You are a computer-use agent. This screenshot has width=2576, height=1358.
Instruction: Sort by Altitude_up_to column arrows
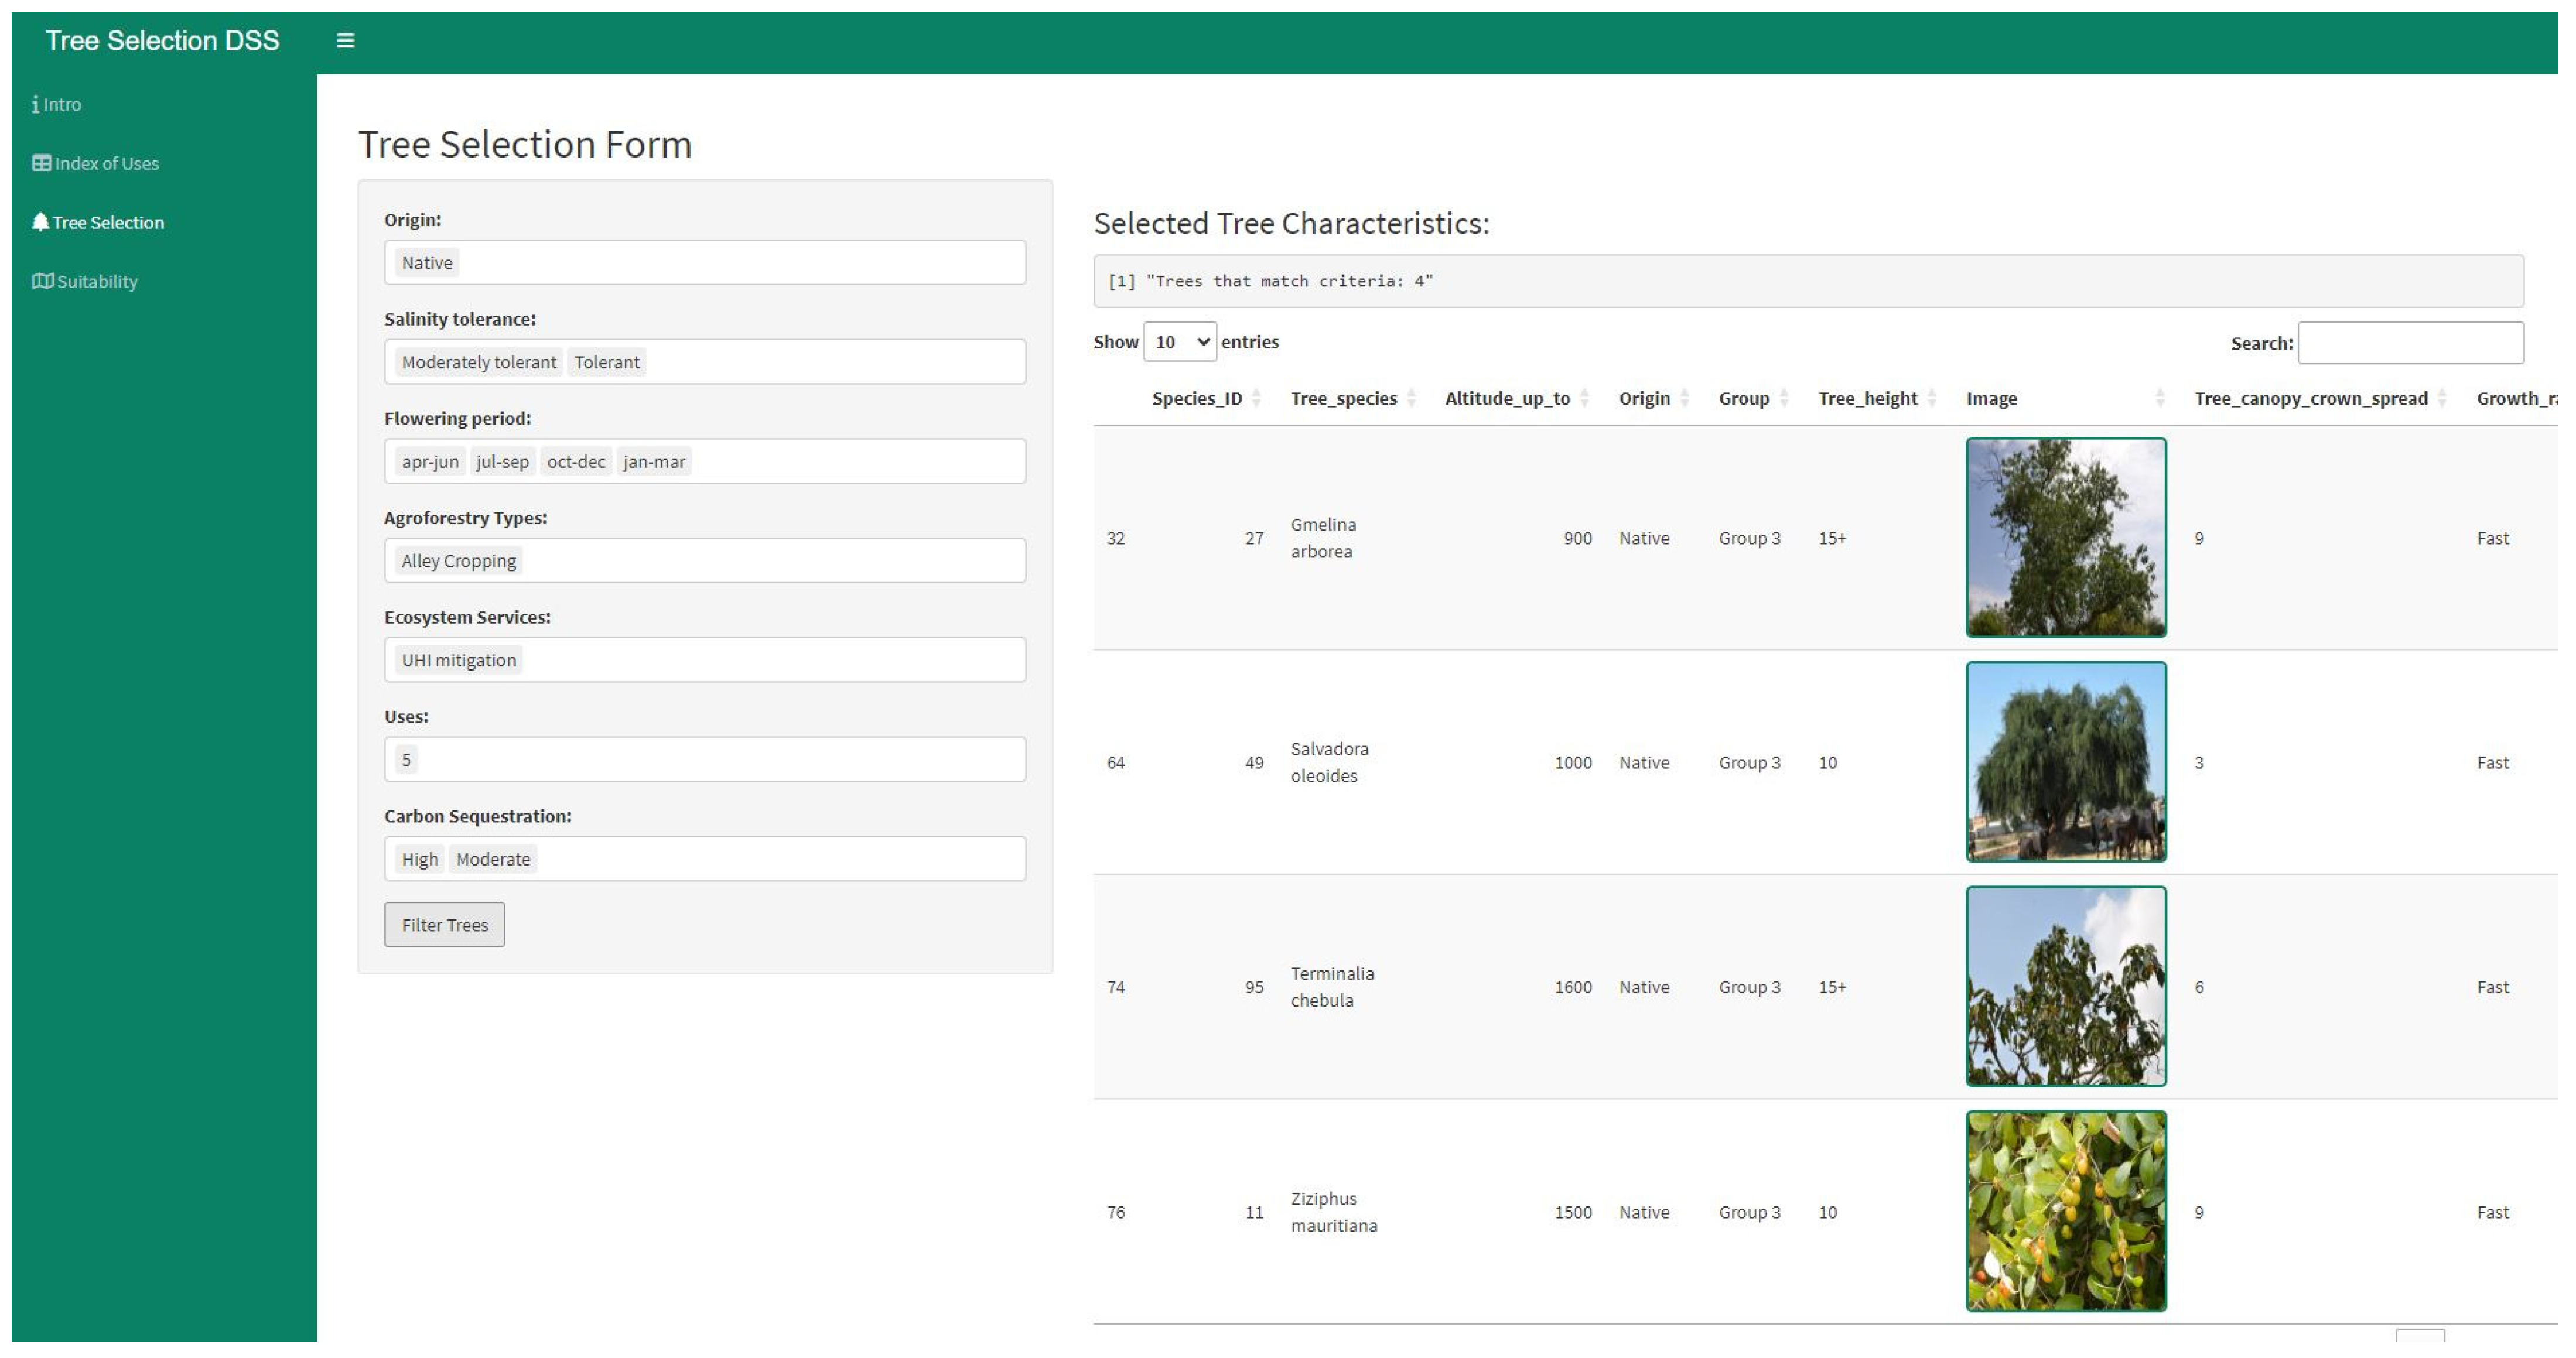pos(1584,398)
